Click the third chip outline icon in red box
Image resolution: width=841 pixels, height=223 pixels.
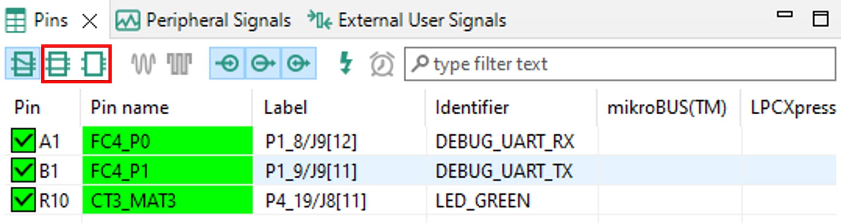93,64
